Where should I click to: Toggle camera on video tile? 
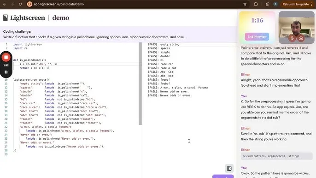[301, 38]
